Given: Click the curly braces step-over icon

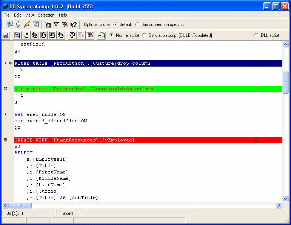Looking at the screenshot, I should click(72, 35).
